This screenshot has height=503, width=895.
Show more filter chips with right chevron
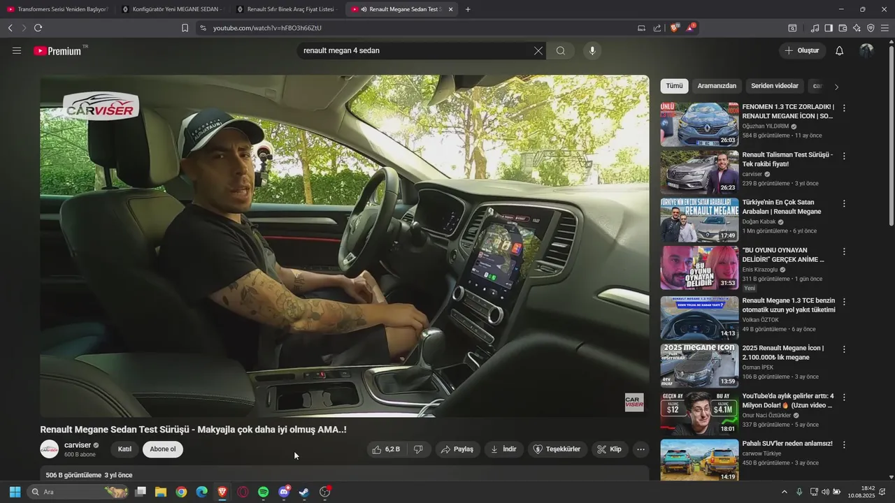836,87
